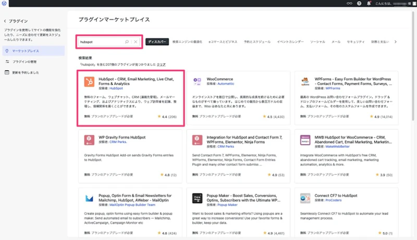Click the プラグインの管理 sliders icon

[x=7, y=61]
